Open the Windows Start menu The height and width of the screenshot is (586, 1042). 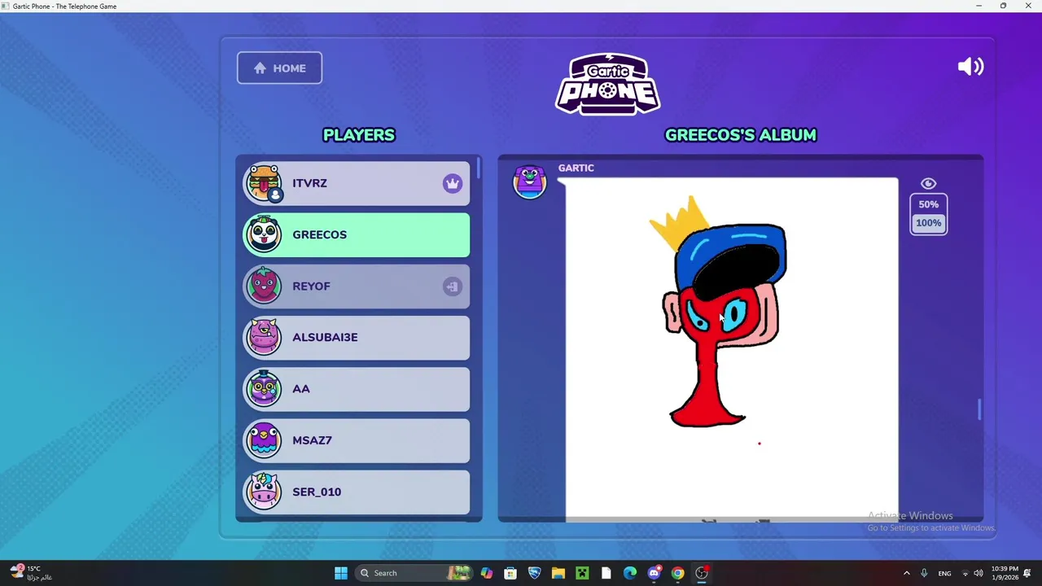click(341, 573)
